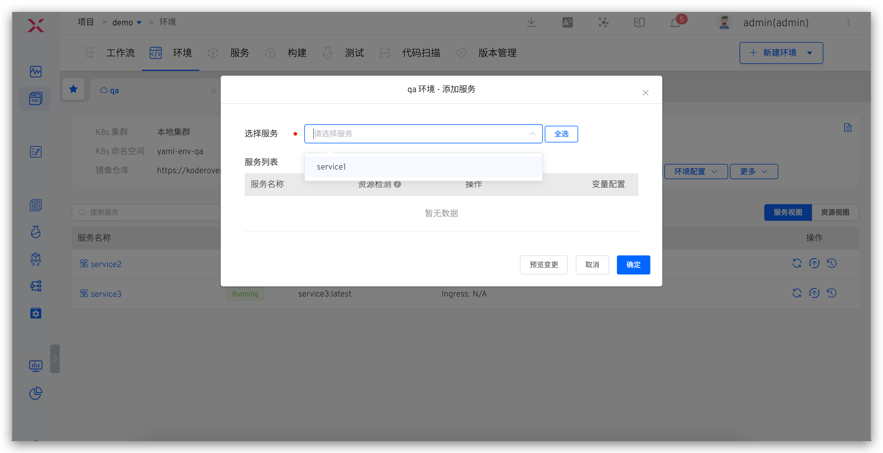Screen dimensions: 883x453
Task: Open the notifications bell with badge 5
Action: pyautogui.click(x=675, y=23)
